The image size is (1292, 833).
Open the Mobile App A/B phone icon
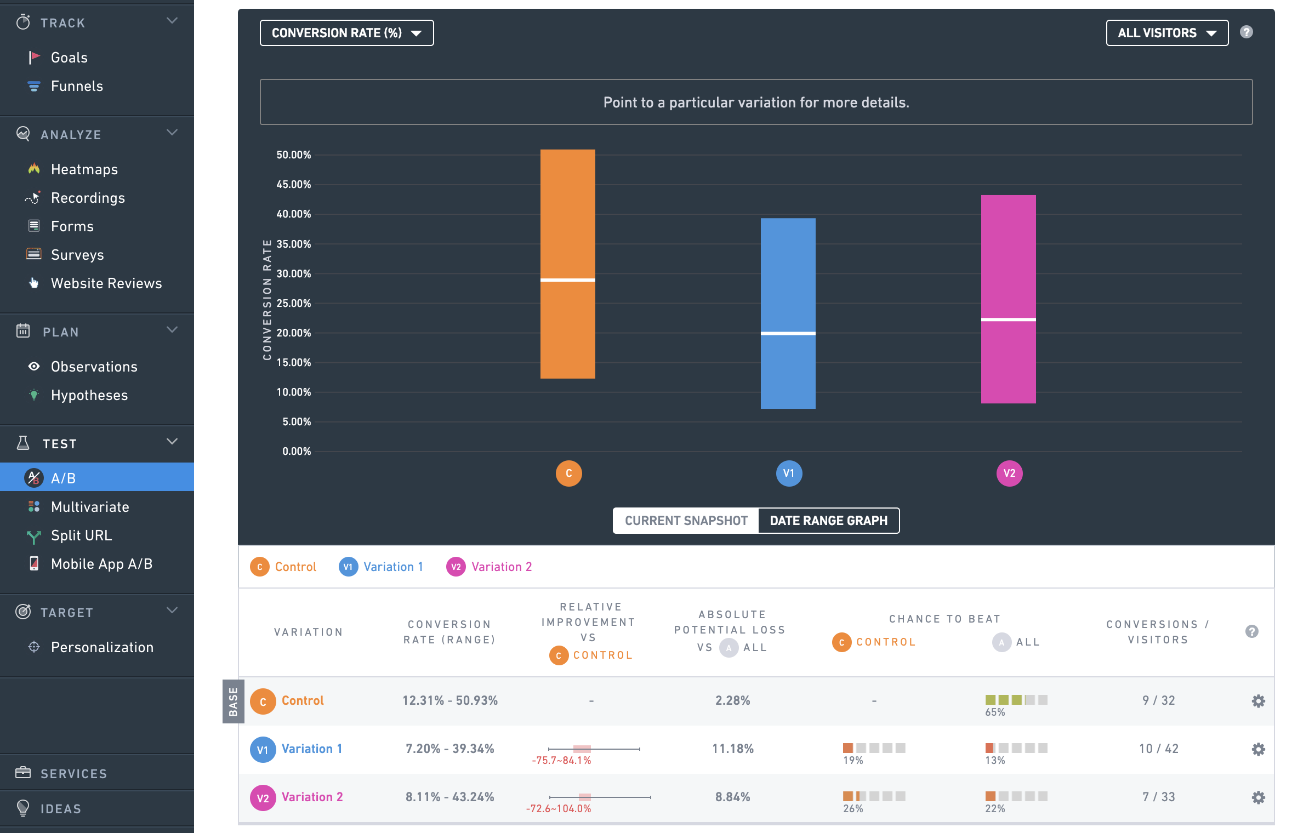tap(34, 563)
